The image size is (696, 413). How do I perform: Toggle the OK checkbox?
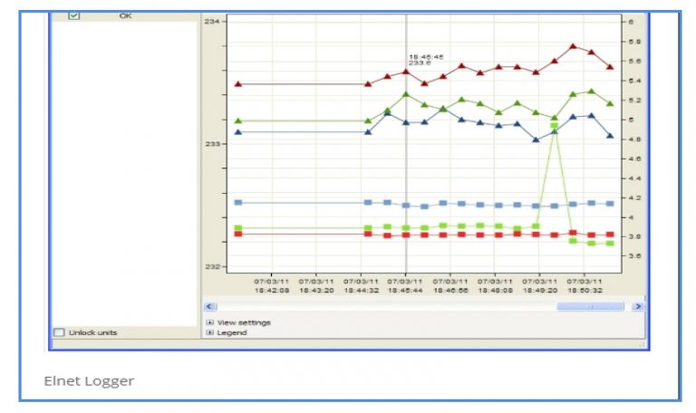pyautogui.click(x=74, y=15)
